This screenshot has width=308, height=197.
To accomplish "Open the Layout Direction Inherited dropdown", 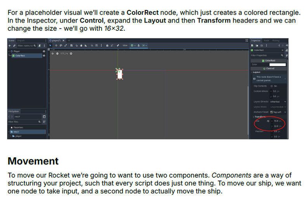I will (x=278, y=102).
